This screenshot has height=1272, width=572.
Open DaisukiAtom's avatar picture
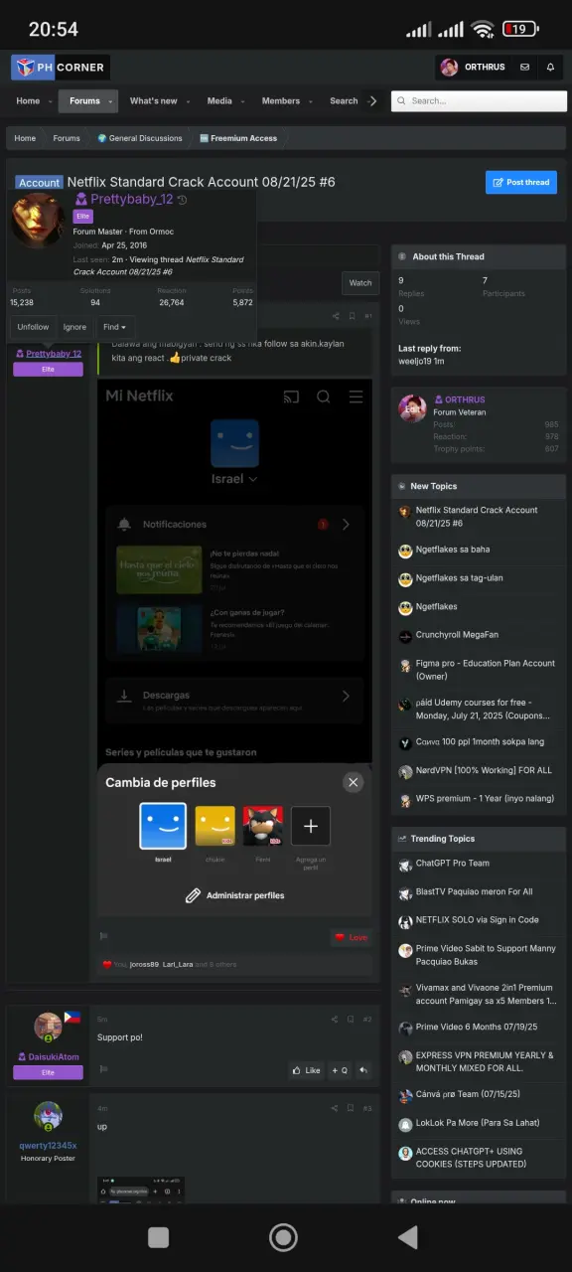48,1027
